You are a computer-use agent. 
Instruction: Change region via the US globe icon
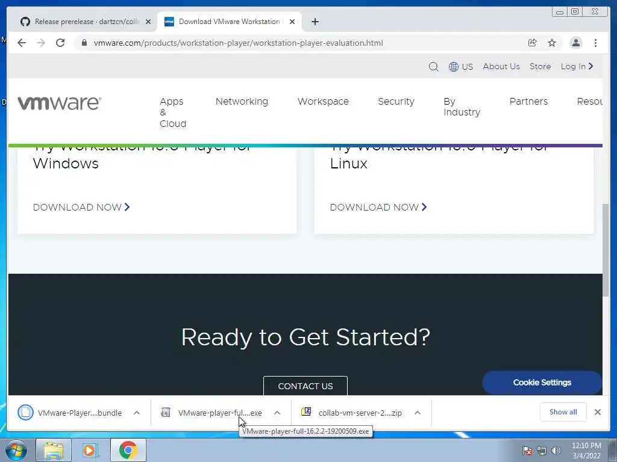pyautogui.click(x=460, y=66)
